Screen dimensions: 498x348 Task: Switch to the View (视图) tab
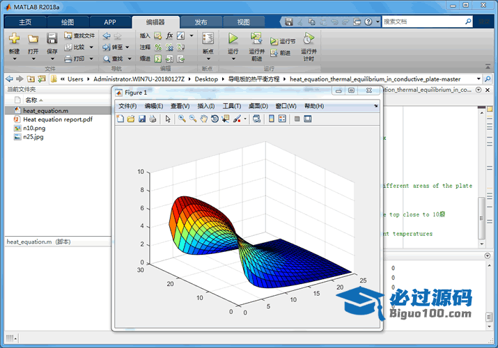(x=244, y=22)
